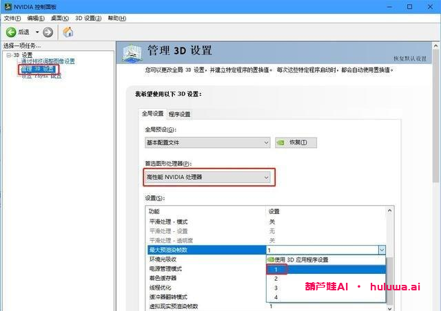Choose option 2 in the dropdown list
The height and width of the screenshot is (311, 441).
276,279
